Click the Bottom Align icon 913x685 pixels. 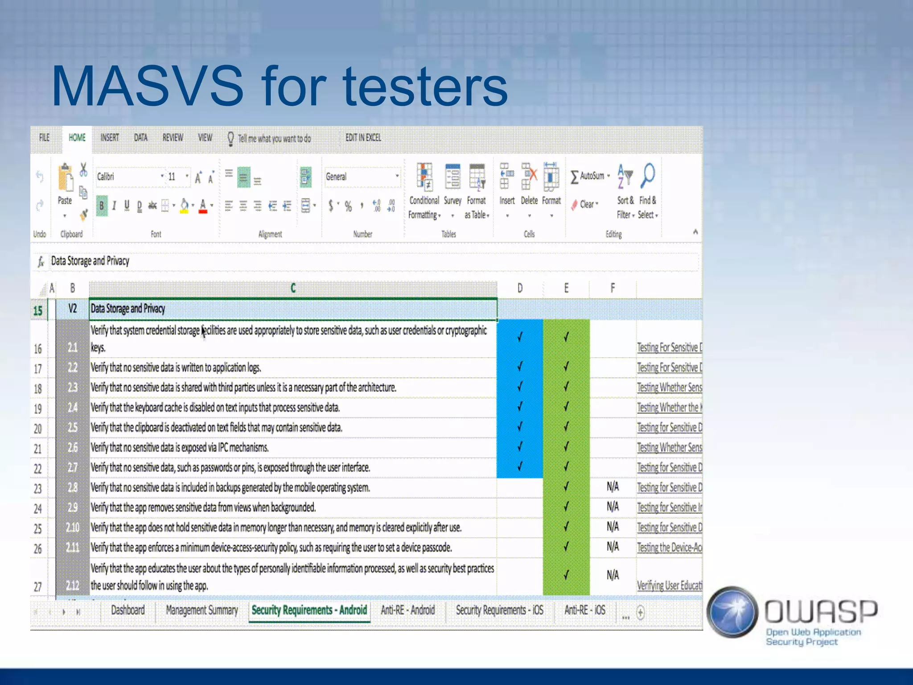[258, 181]
